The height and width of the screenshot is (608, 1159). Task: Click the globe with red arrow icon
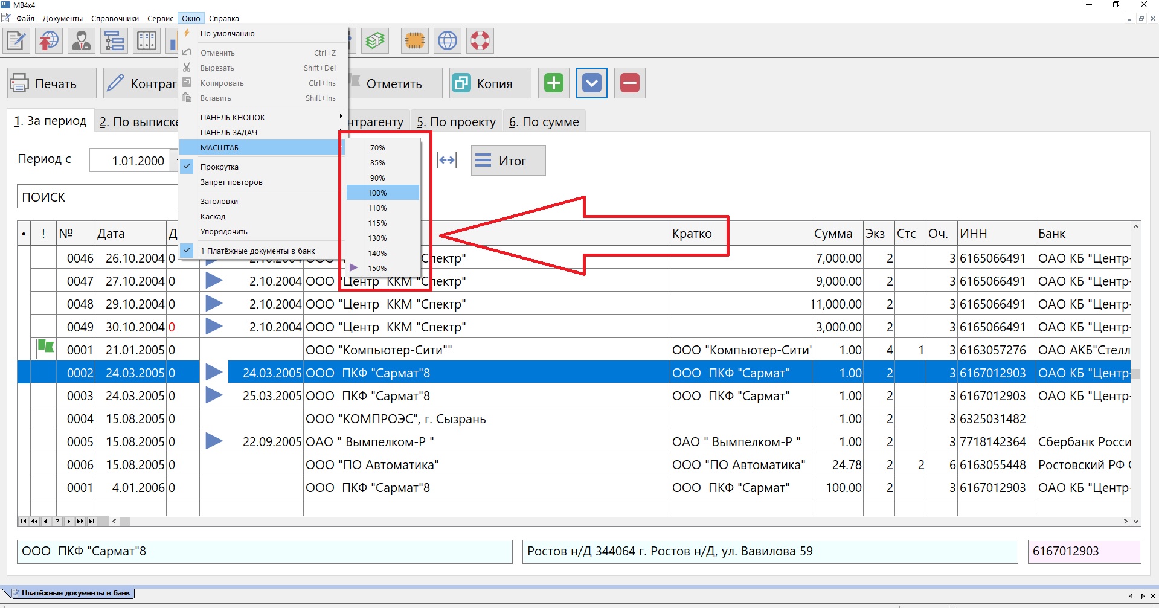coord(49,41)
